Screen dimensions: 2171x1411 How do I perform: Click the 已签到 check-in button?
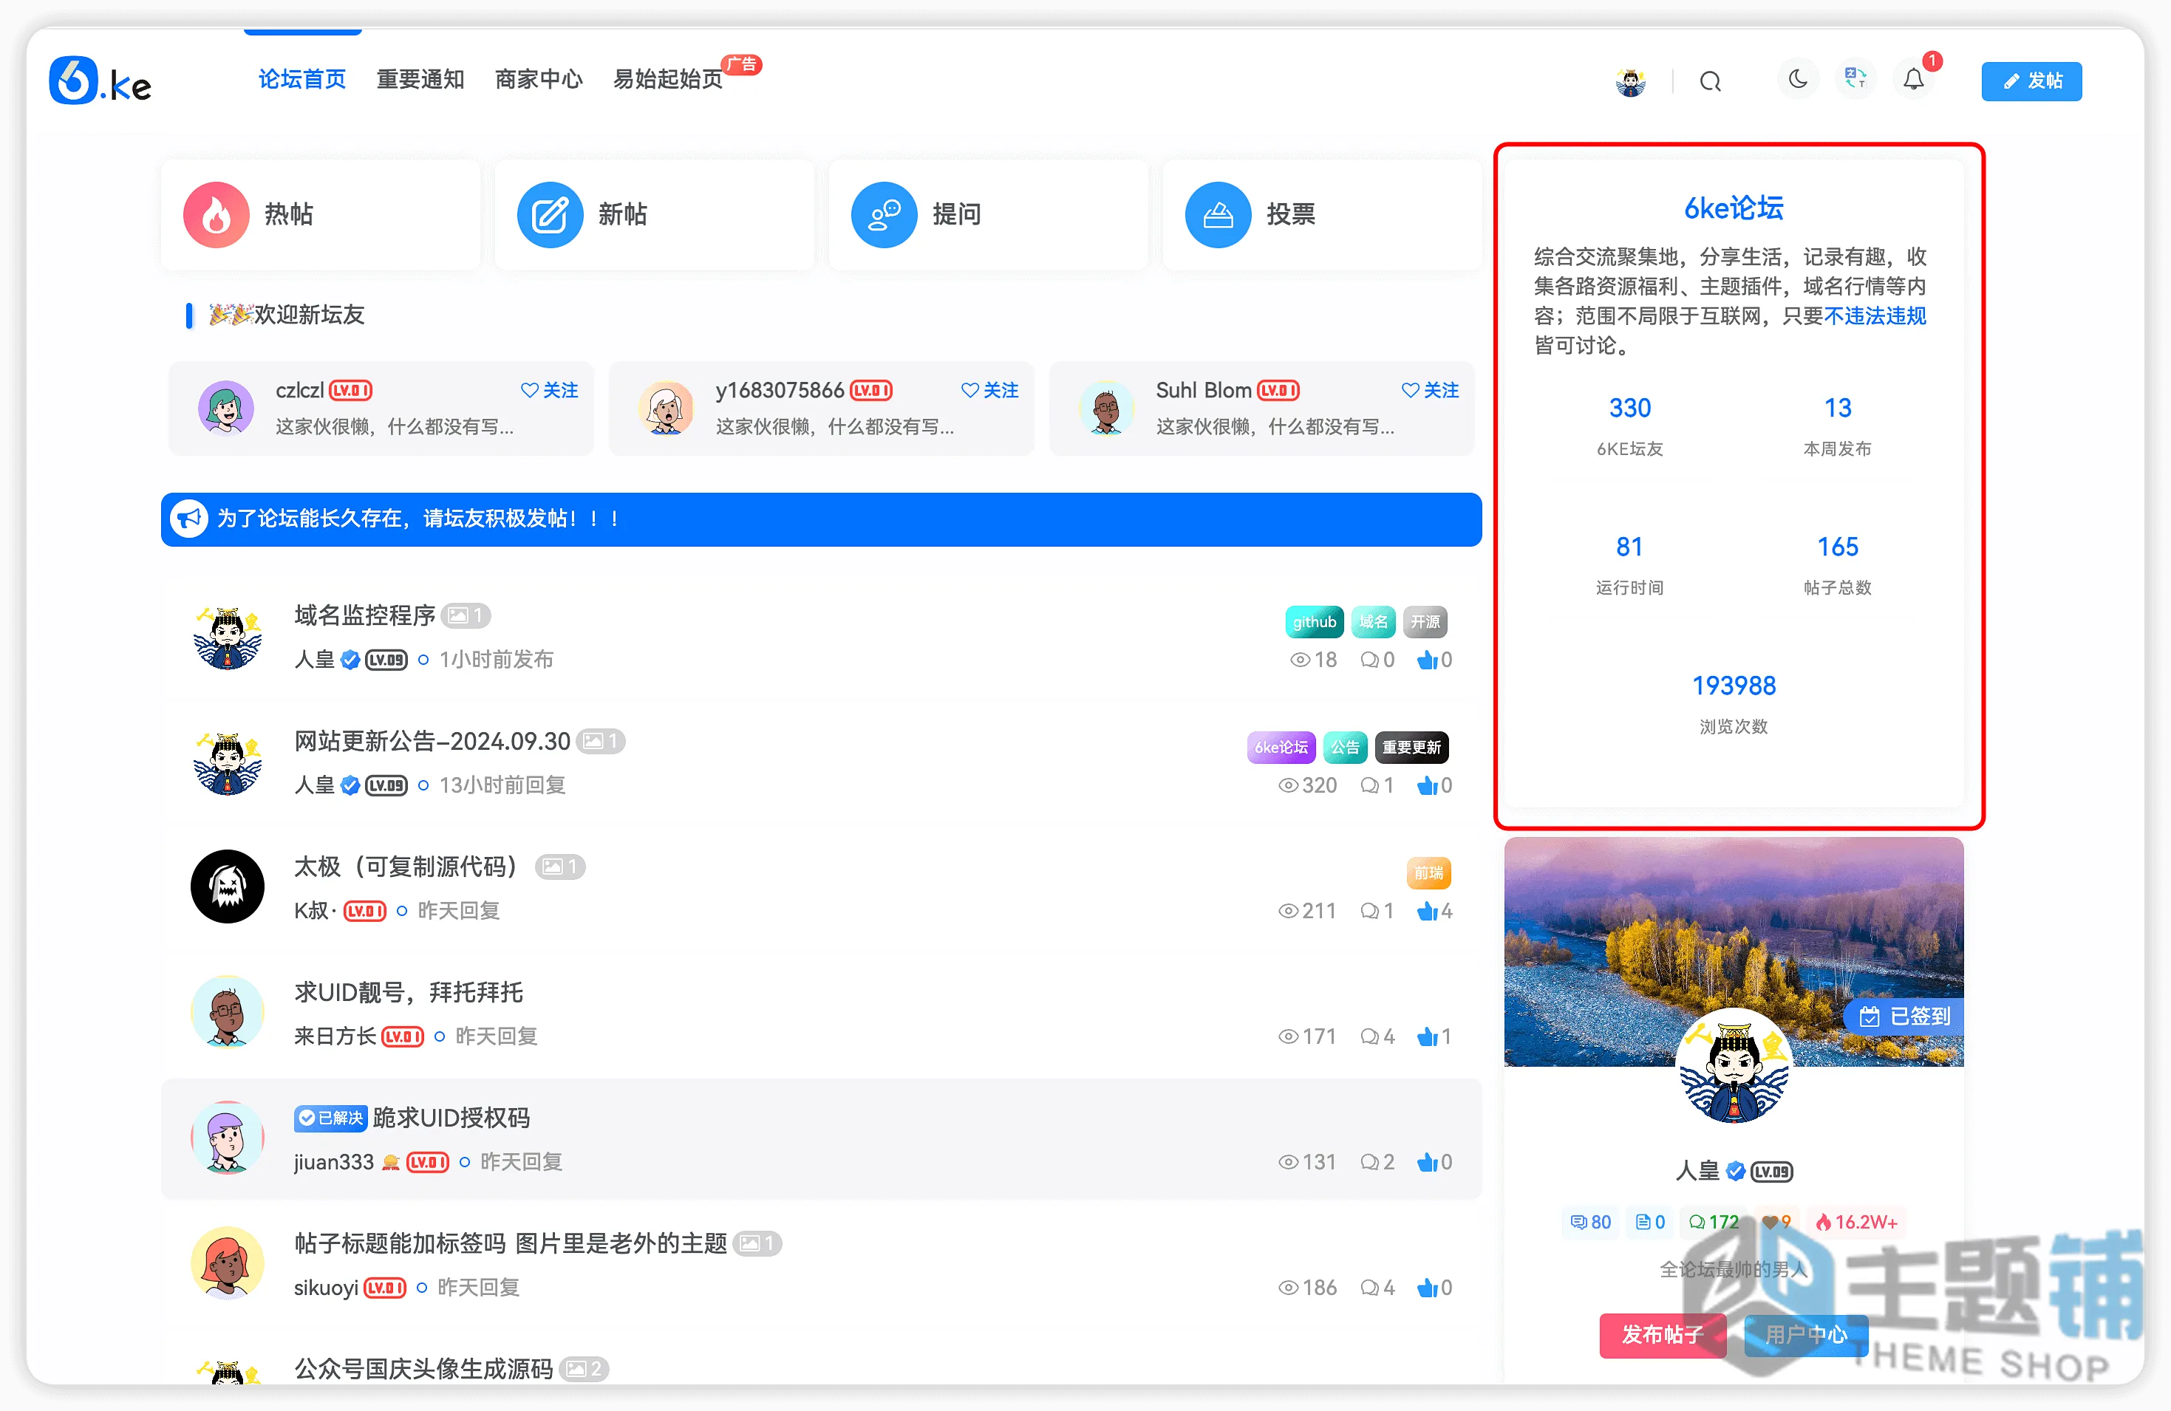pos(1904,1016)
